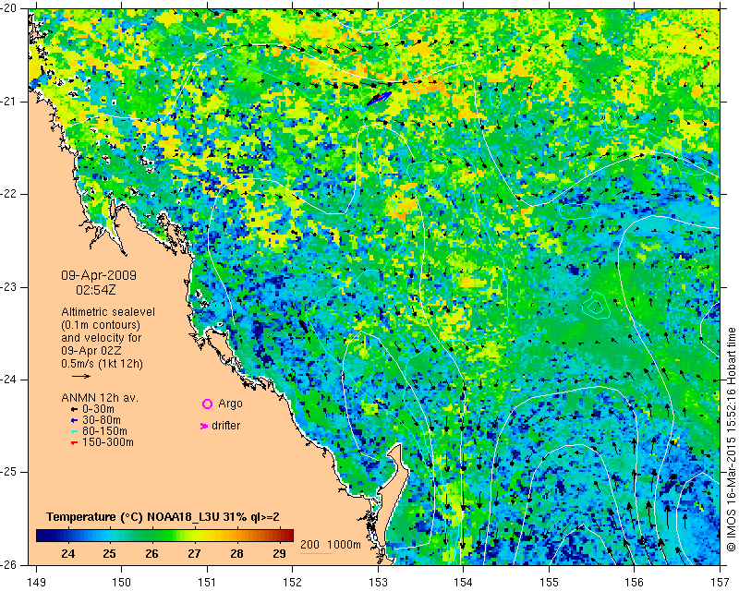The height and width of the screenshot is (591, 739).
Task: Click the '0-30m' depth label
Action: tap(98, 409)
